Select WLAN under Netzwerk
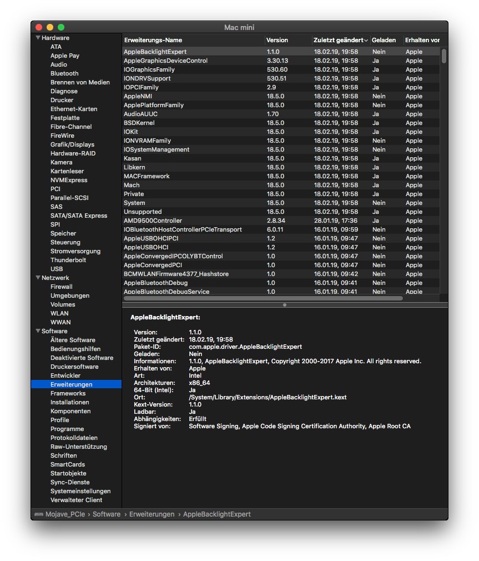The image size is (479, 561). [x=60, y=313]
